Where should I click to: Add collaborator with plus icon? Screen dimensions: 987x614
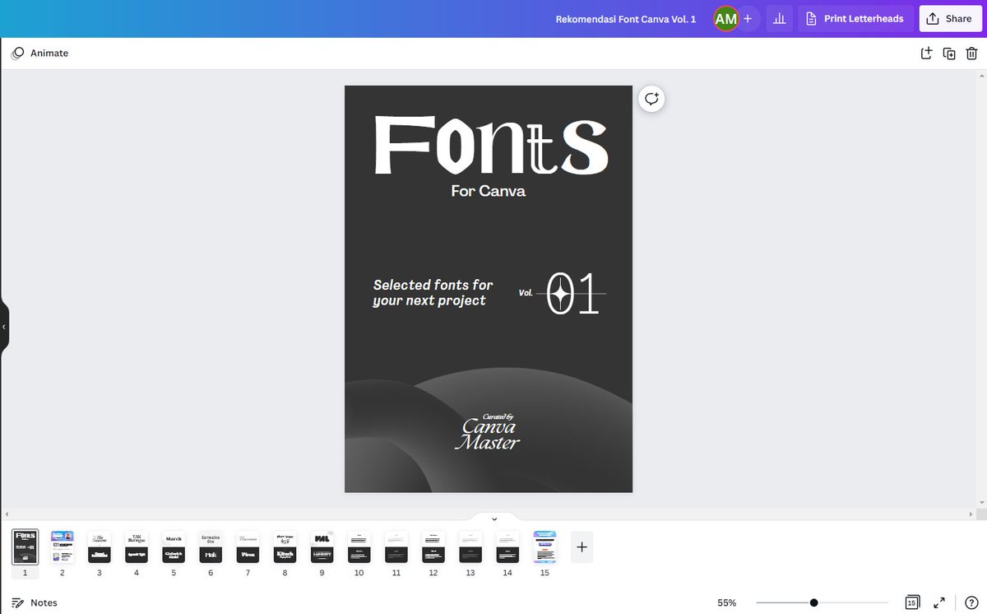tap(748, 18)
